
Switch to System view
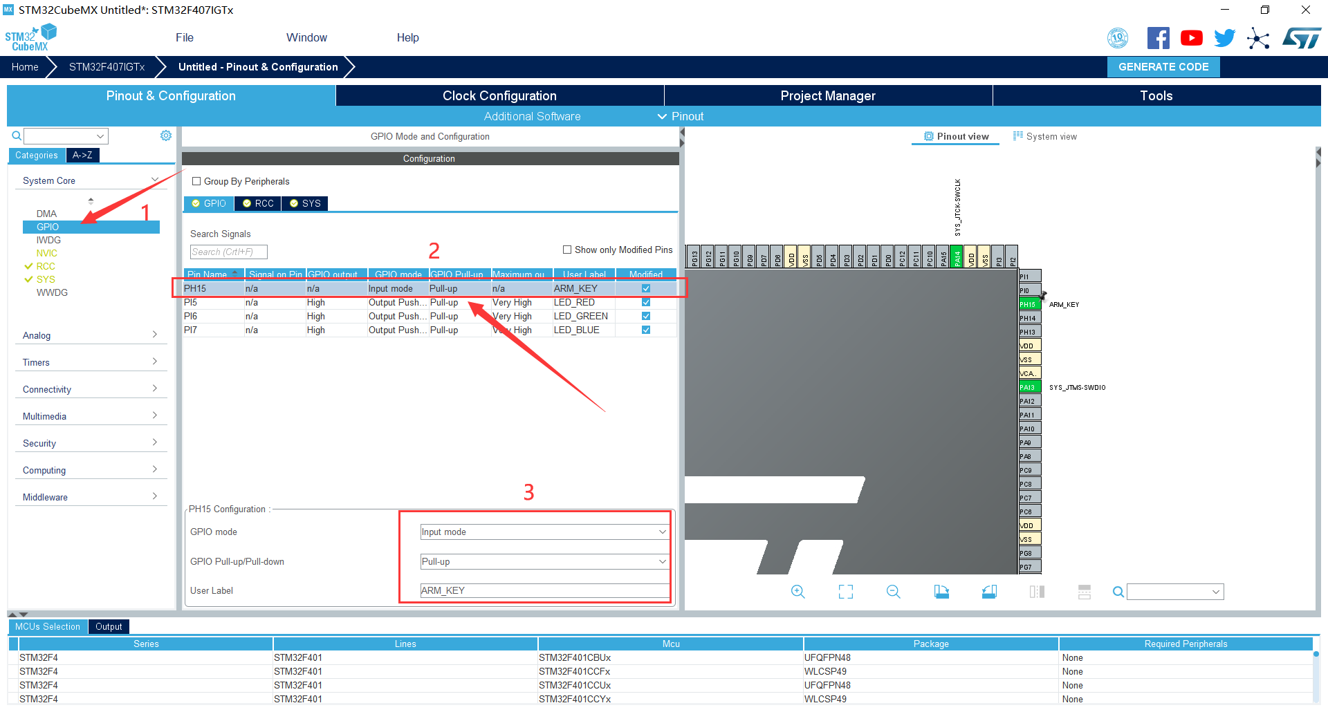point(1045,137)
